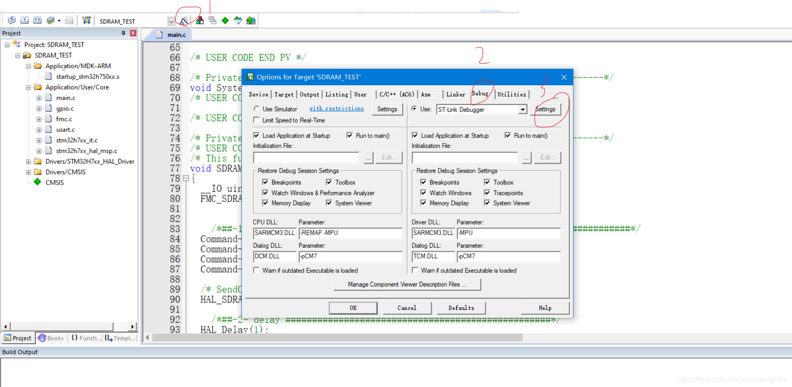Select the Use ST-Link Debugger radio button
Image resolution: width=792 pixels, height=387 pixels.
[414, 109]
